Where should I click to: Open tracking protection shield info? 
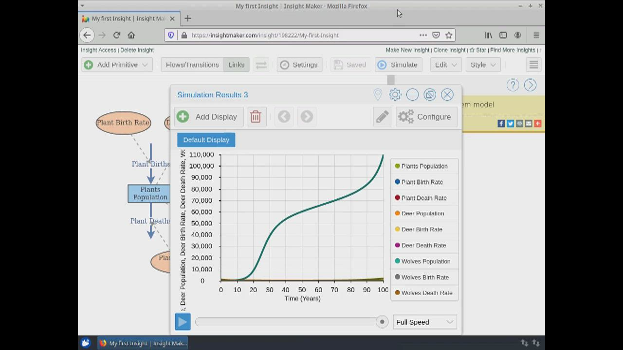click(171, 35)
